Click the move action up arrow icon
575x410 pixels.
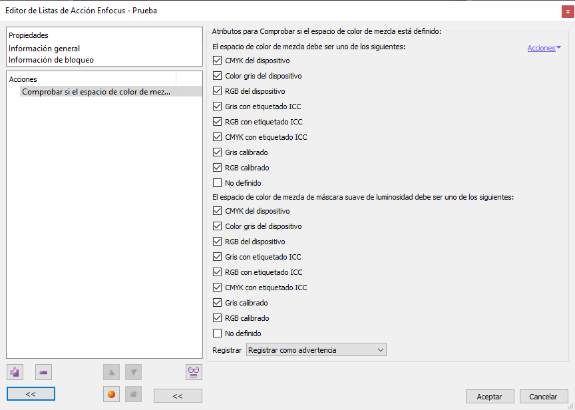point(112,372)
